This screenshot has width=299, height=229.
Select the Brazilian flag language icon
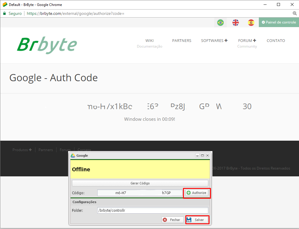220,23
